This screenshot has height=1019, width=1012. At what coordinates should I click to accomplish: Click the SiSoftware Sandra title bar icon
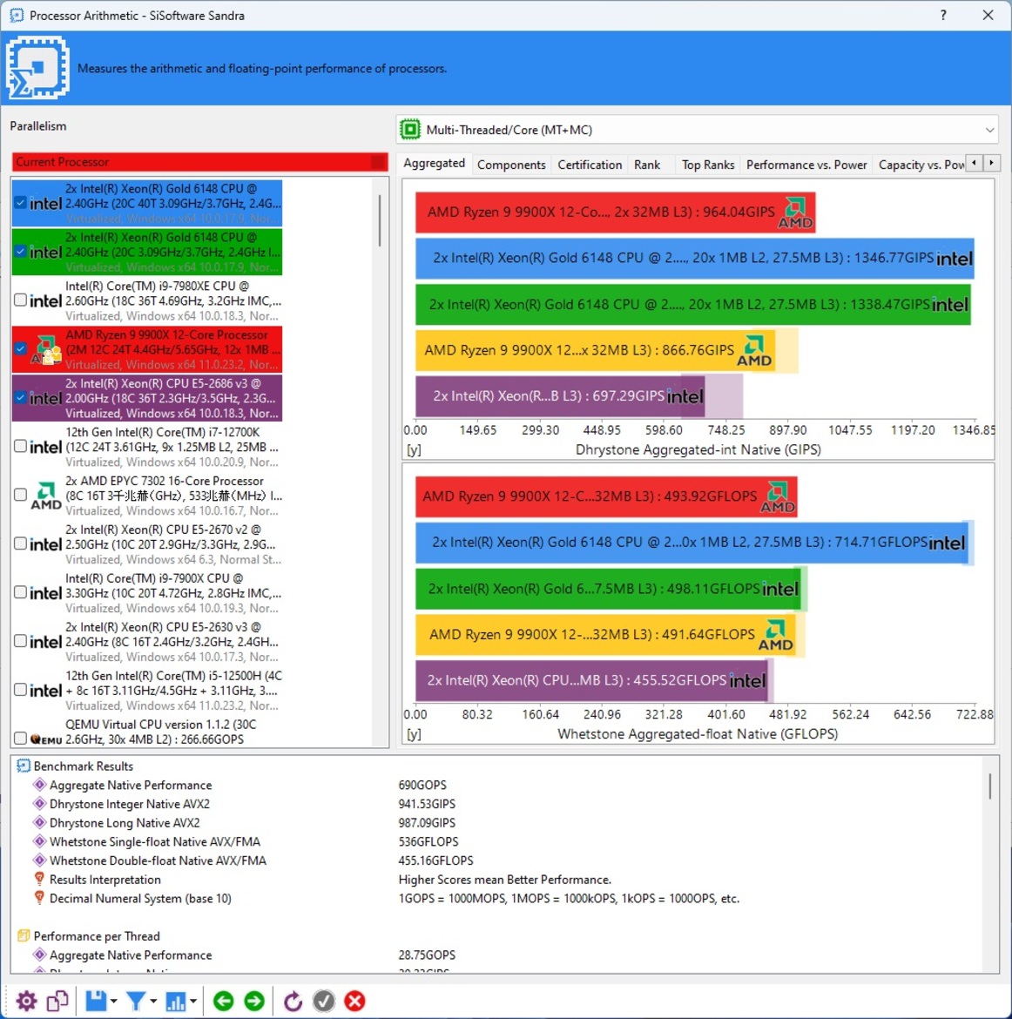coord(17,15)
